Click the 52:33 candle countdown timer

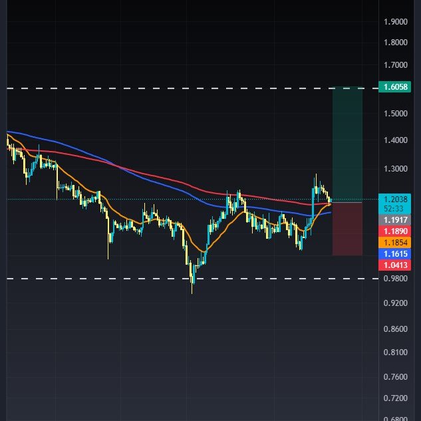(x=393, y=209)
